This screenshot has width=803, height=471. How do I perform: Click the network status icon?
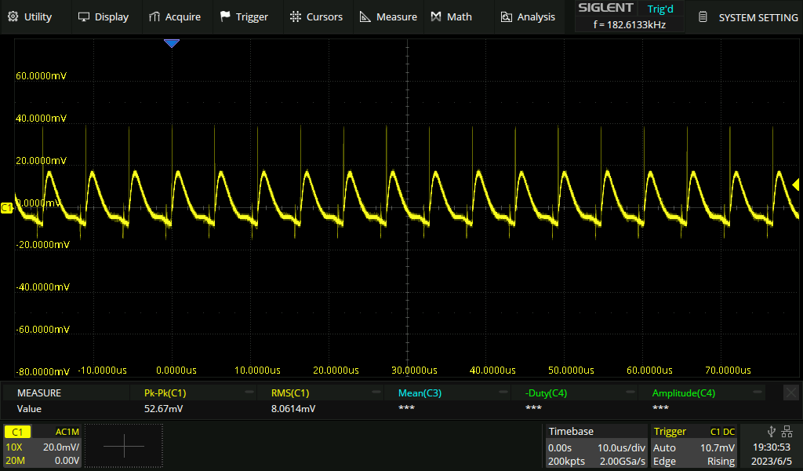[787, 431]
